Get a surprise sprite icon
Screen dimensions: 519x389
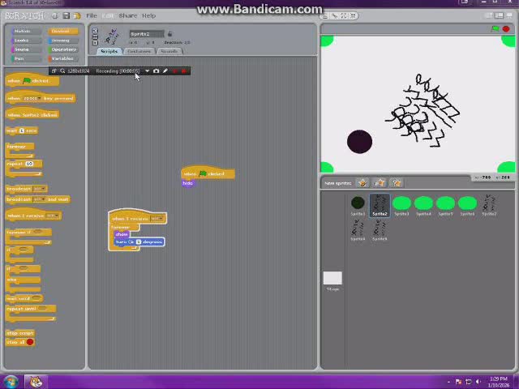(396, 182)
